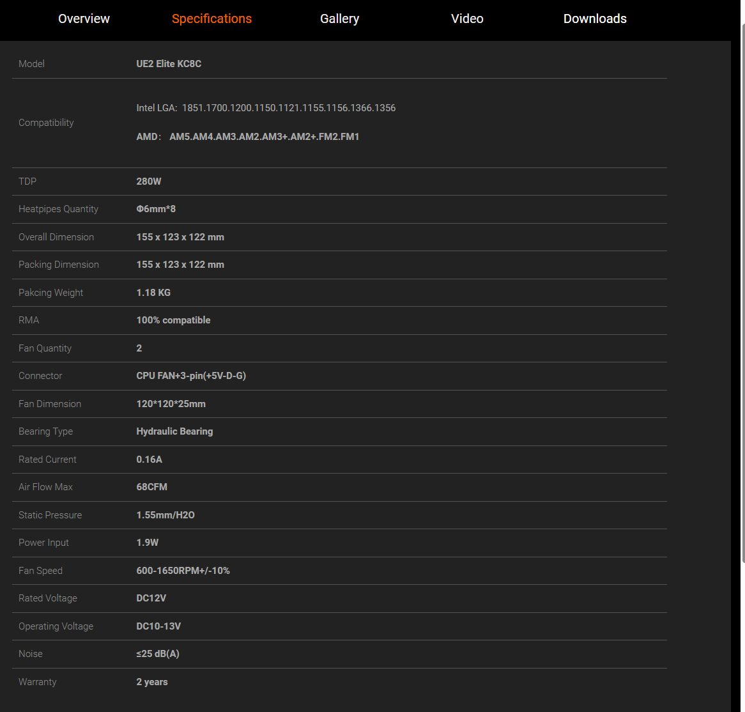Click the 'Operating Voltage' label

point(56,626)
